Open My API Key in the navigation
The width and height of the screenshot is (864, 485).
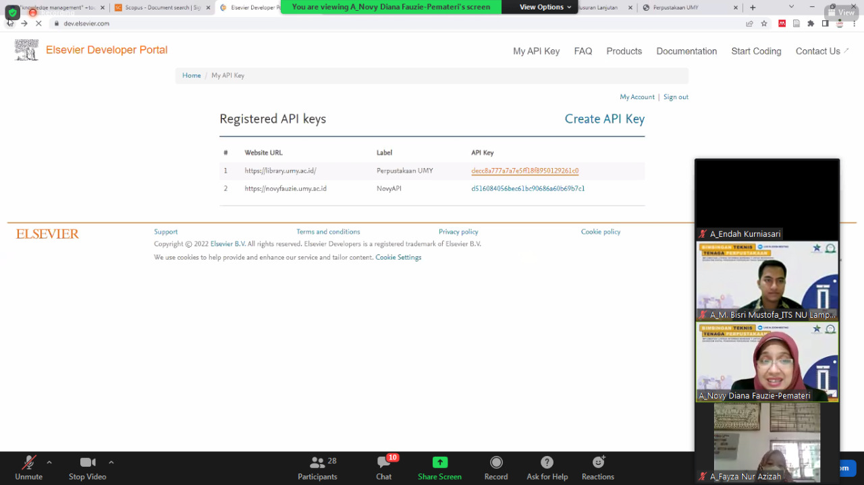point(536,51)
